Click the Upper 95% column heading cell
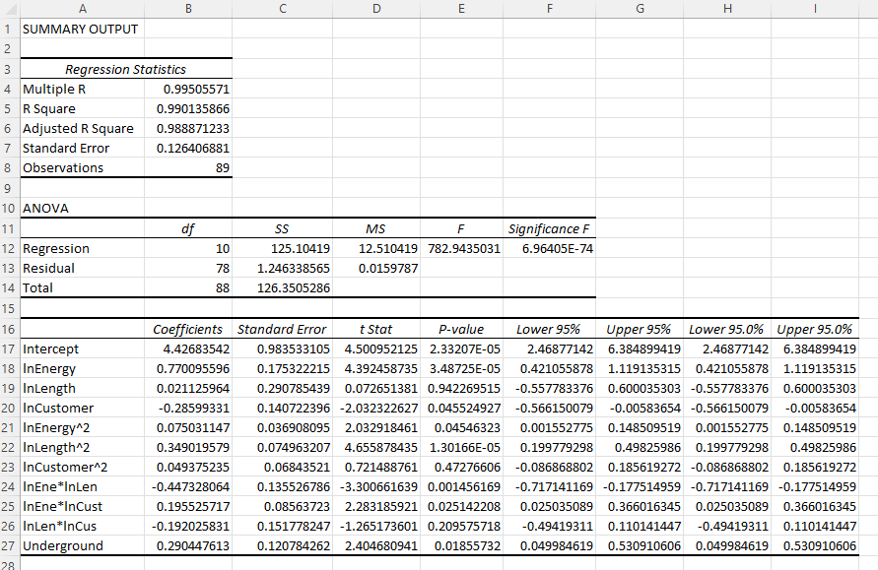878x570 pixels. tap(639, 329)
